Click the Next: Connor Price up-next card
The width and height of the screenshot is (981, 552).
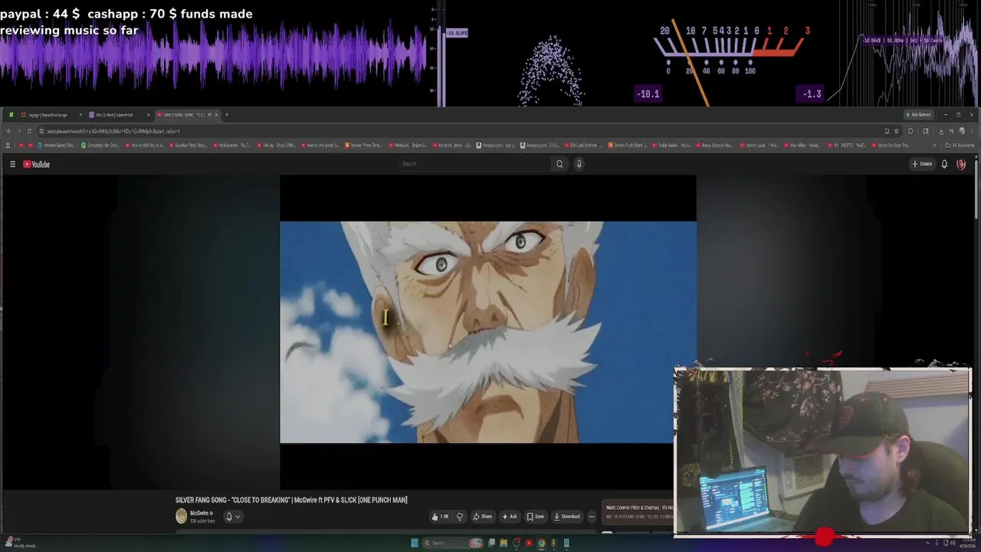[x=638, y=511]
